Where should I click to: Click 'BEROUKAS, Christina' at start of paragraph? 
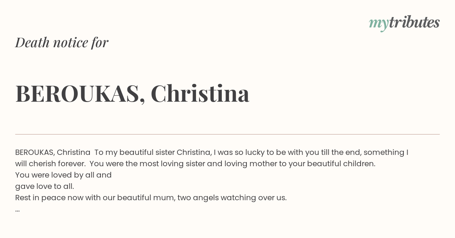pyautogui.click(x=53, y=152)
